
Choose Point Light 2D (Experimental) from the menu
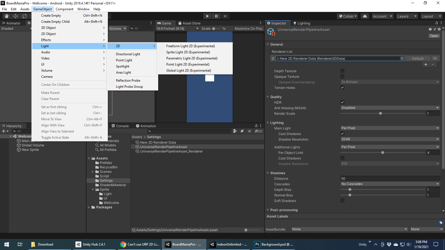point(188,64)
